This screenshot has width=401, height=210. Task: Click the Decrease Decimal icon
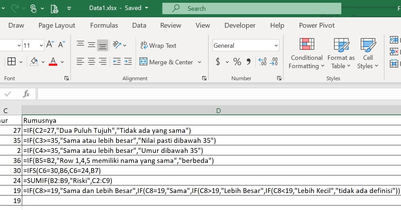(x=274, y=62)
